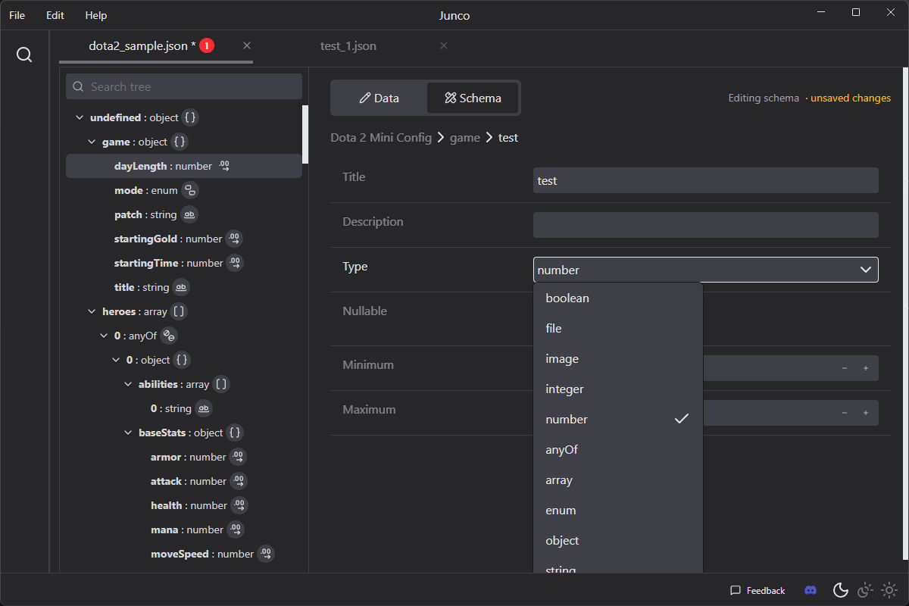Collapse the heroes array node
Viewport: 909px width, 606px height.
[92, 311]
